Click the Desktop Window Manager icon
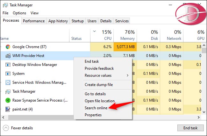 [8, 65]
